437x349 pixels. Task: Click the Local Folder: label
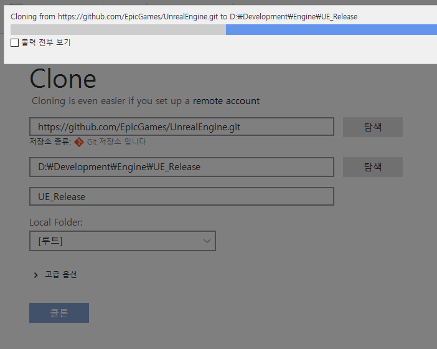[x=56, y=222]
